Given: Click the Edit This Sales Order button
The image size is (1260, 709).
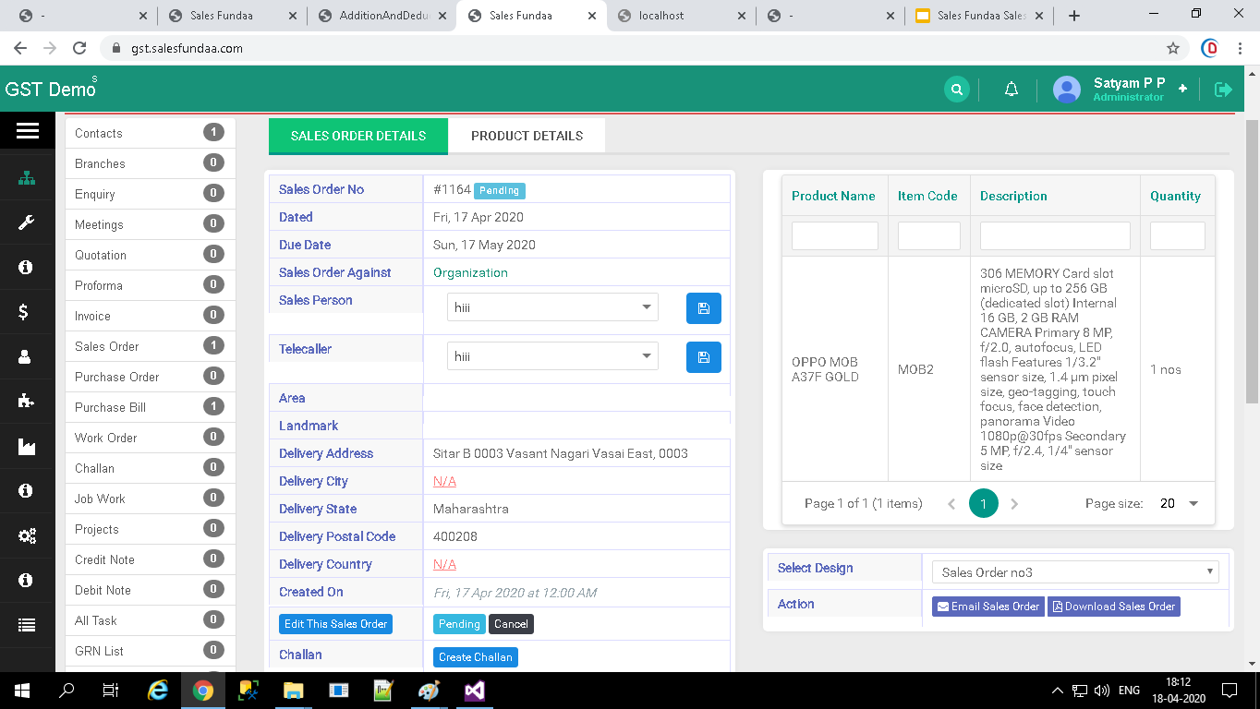Looking at the screenshot, I should (335, 624).
